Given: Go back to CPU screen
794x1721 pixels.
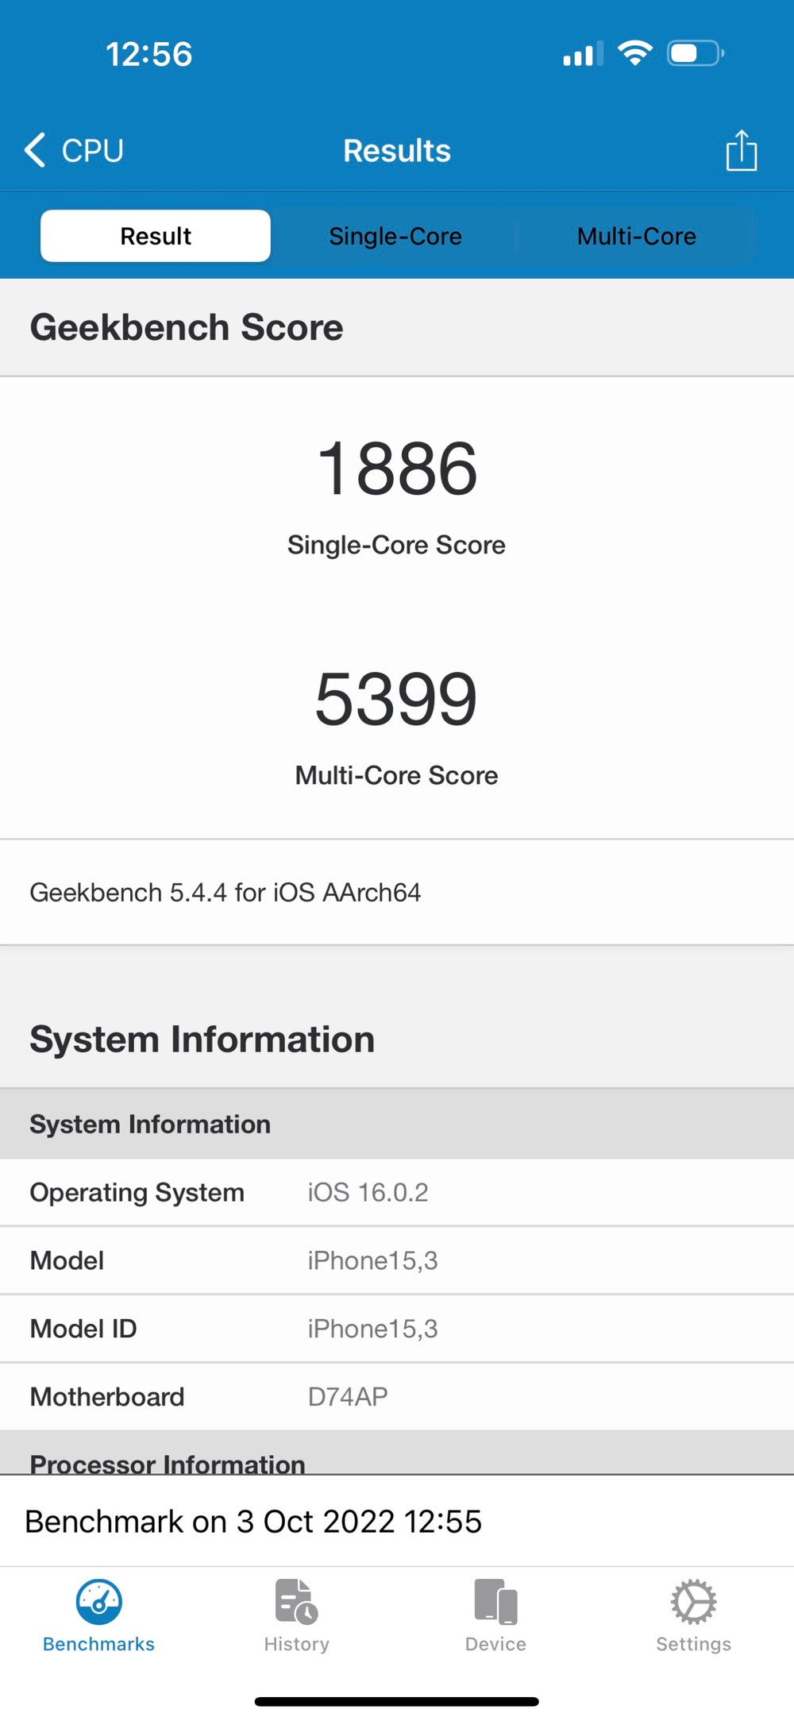Looking at the screenshot, I should (x=92, y=150).
